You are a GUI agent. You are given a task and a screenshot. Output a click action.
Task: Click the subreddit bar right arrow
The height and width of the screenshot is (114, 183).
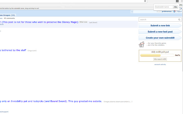[x=181, y=9]
